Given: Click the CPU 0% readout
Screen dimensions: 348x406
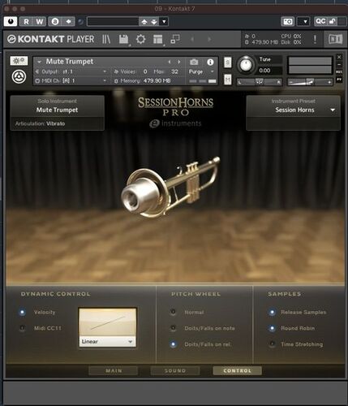Looking at the screenshot, I should click(291, 36).
